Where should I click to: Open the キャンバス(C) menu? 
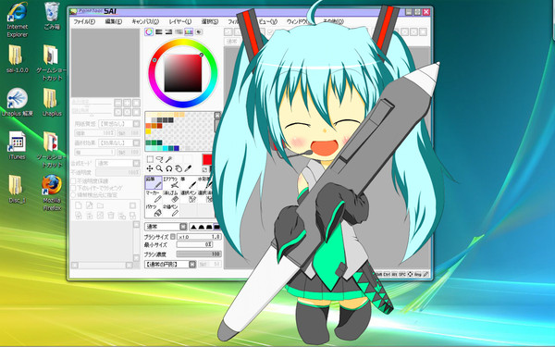tap(145, 21)
